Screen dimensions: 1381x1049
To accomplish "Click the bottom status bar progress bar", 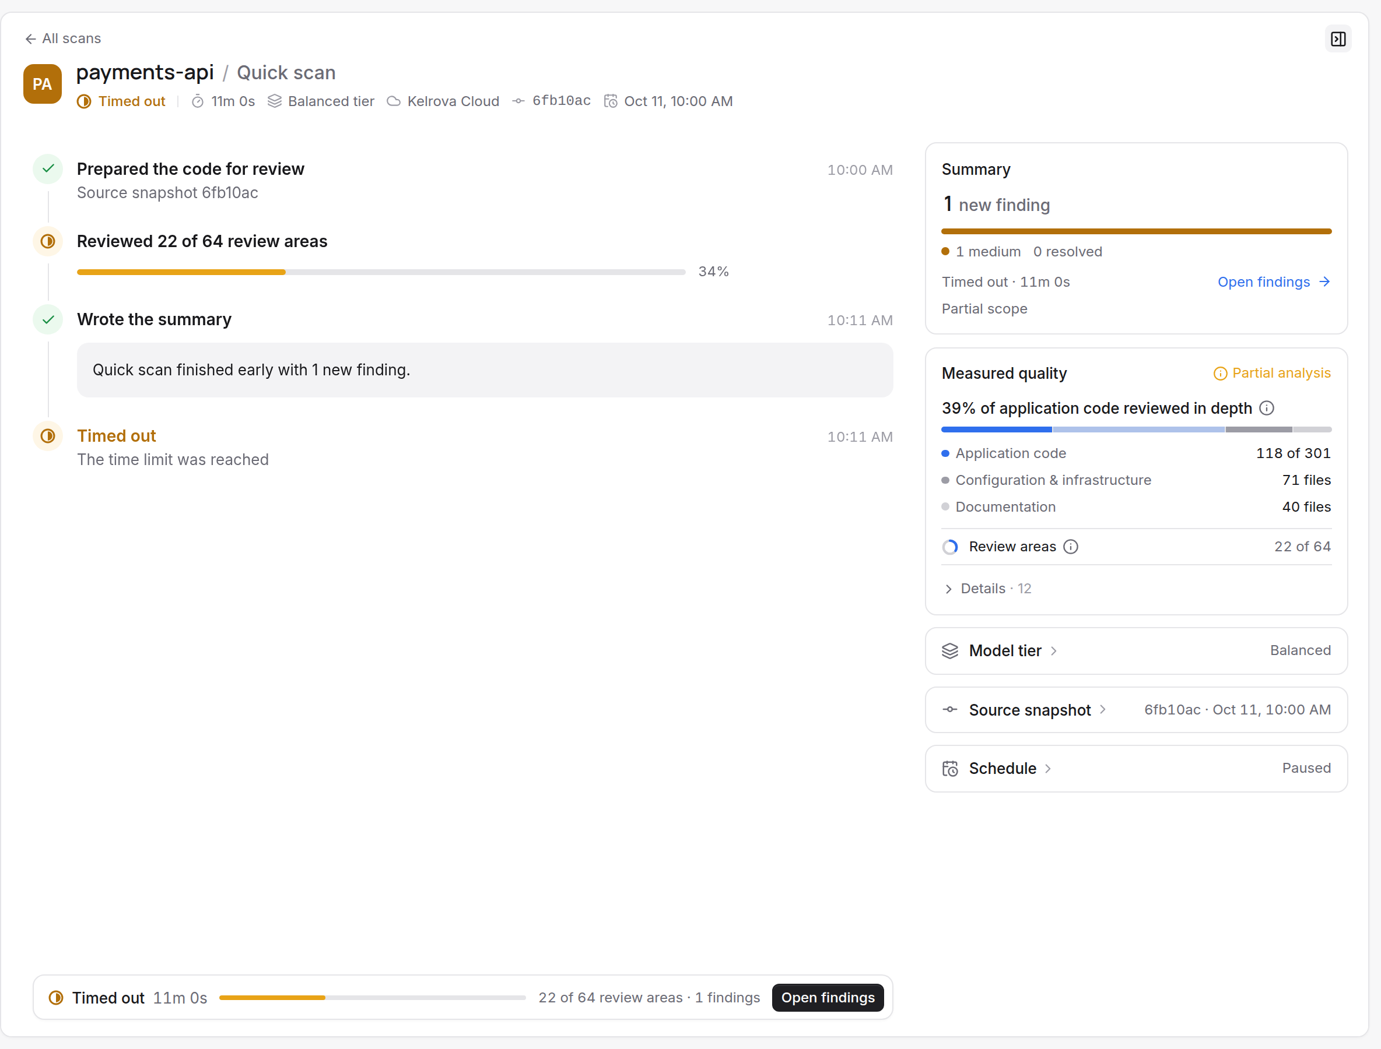I will click(373, 998).
